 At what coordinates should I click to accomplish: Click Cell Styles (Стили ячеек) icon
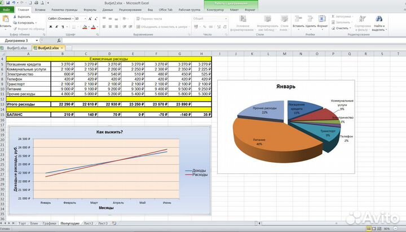(284, 19)
